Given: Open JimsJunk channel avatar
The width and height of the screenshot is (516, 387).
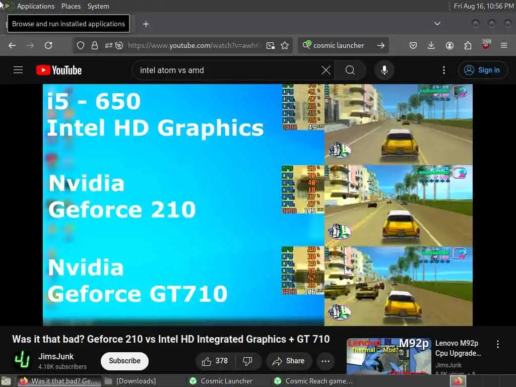Looking at the screenshot, I should (22, 361).
